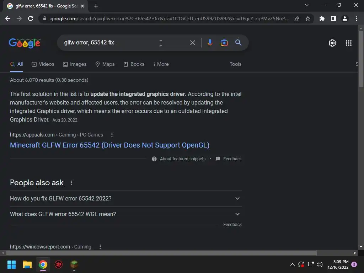Bookmark this page with the star

click(308, 18)
